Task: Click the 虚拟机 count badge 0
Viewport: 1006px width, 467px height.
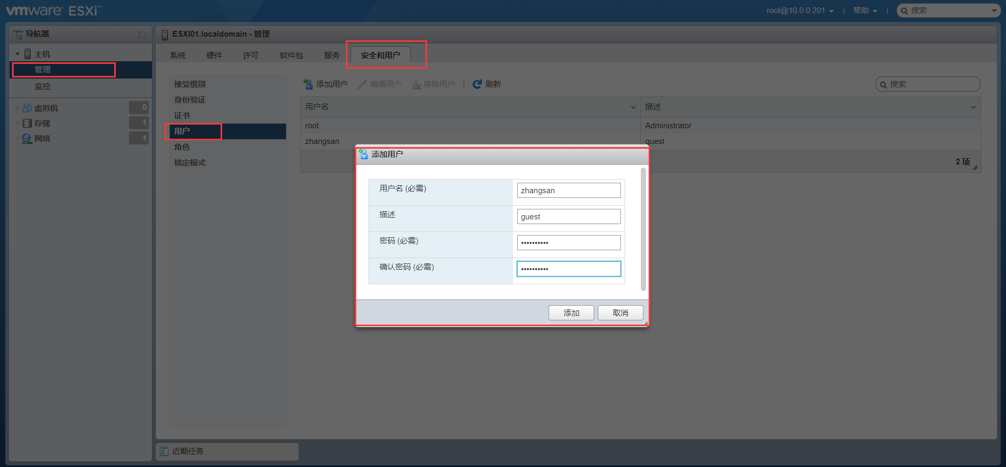Action: (x=139, y=108)
